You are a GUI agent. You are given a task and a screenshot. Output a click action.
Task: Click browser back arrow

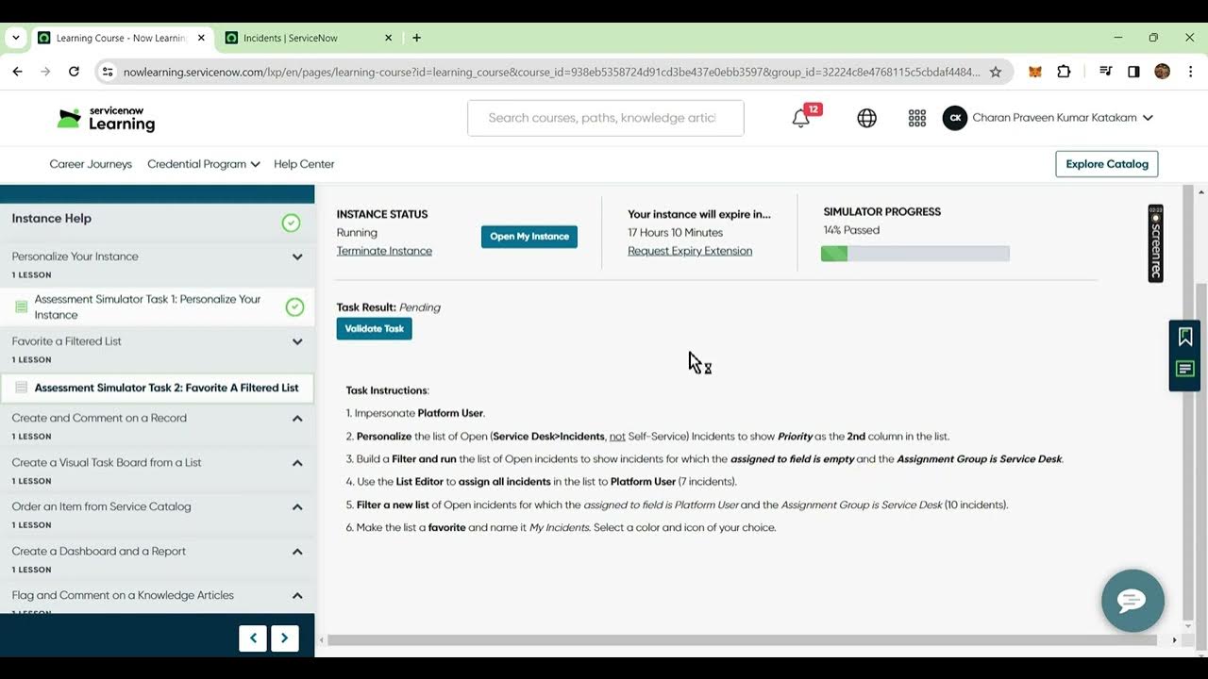coord(17,72)
